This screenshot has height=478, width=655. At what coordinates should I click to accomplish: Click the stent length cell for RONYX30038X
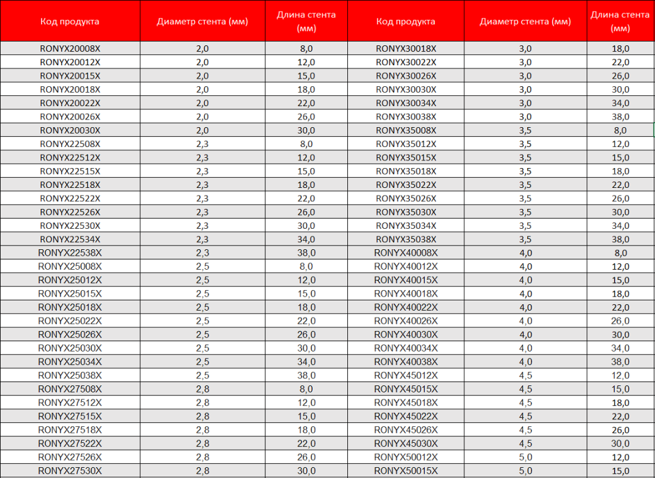click(x=620, y=117)
